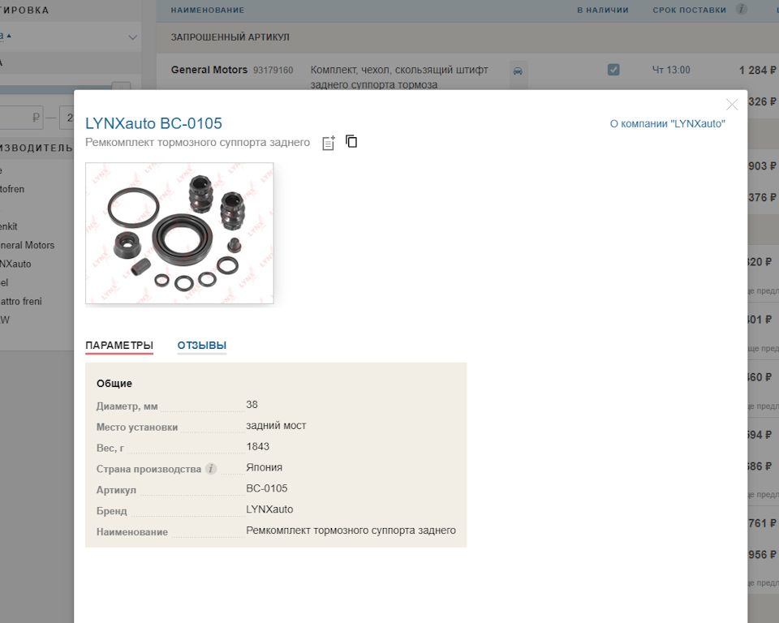Image resolution: width=779 pixels, height=623 pixels.
Task: Sort by the СРОК ПОСТАВКИ column header
Action: (689, 10)
